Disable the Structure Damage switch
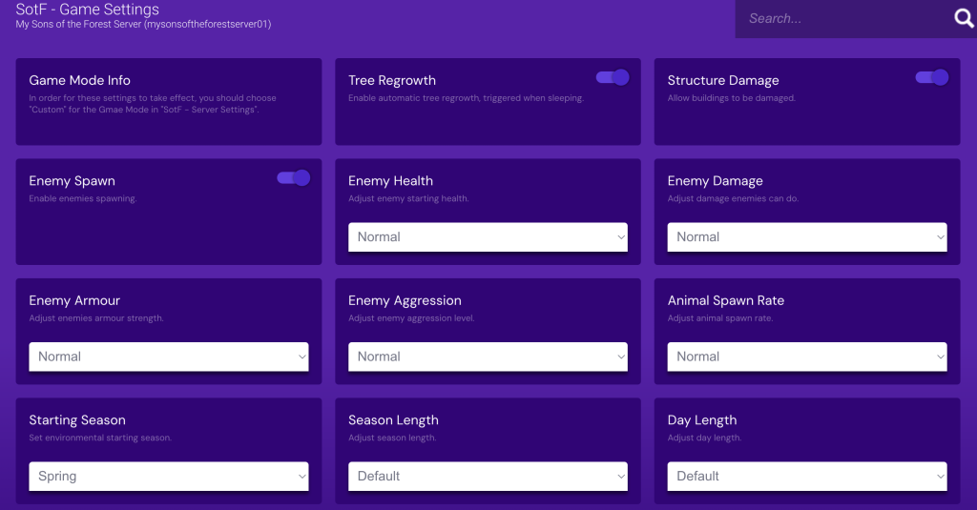The height and width of the screenshot is (510, 977). click(931, 77)
